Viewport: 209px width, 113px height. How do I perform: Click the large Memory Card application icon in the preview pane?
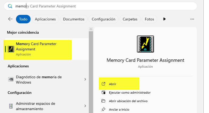145,44
